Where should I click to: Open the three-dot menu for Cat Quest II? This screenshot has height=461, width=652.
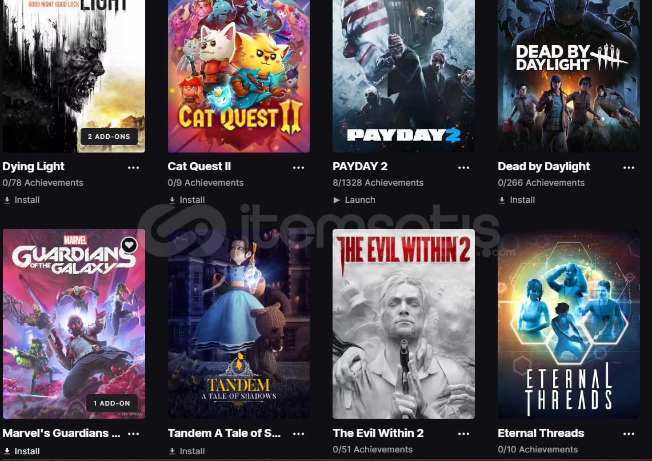coord(298,167)
